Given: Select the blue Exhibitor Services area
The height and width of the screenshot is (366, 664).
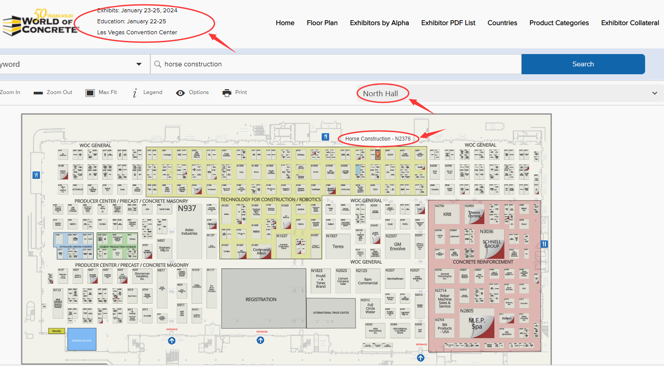Looking at the screenshot, I should pyautogui.click(x=82, y=339).
